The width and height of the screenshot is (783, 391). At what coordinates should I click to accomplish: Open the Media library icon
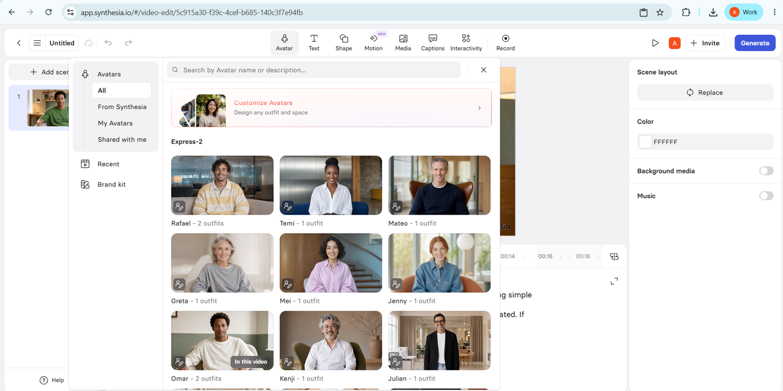pos(403,43)
